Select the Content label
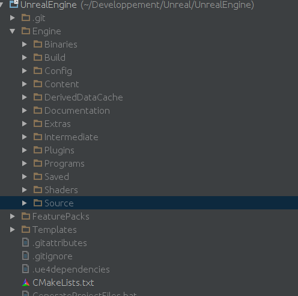298x296 pixels. 62,84
